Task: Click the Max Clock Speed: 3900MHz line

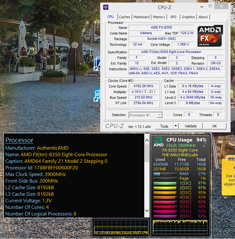Action: 36,174
